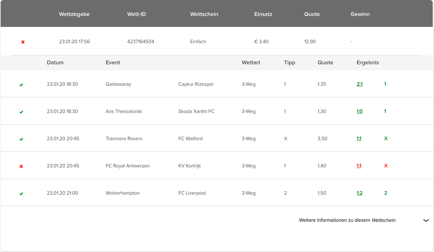This screenshot has width=434, height=252.
Task: Click the Wett-ID column header
Action: tap(137, 14)
